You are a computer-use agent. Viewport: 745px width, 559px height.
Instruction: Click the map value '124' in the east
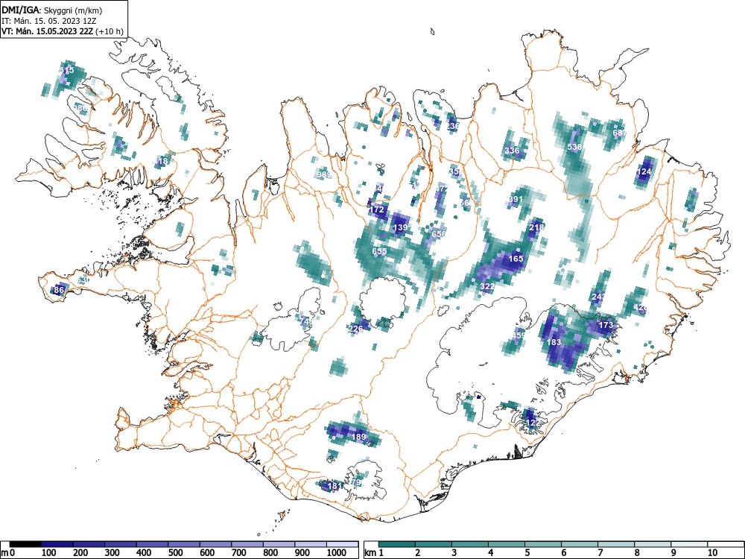click(644, 171)
